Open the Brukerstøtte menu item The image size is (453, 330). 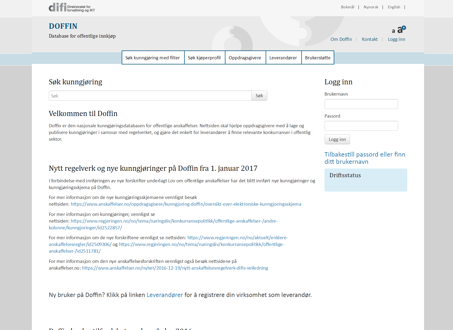318,57
